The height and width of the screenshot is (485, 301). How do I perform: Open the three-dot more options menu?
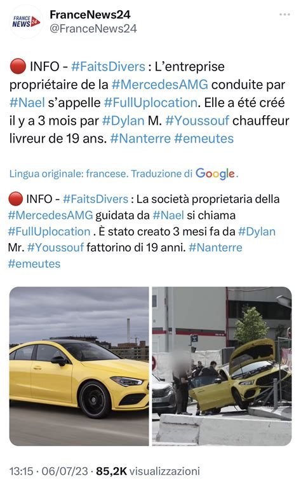(284, 15)
